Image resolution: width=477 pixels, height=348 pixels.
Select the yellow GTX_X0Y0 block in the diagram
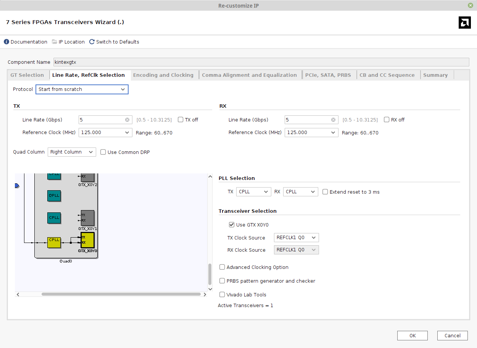[x=87, y=240]
